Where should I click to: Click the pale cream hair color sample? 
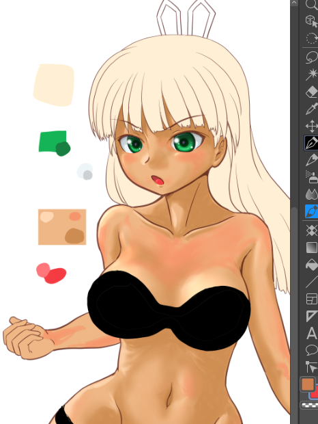pos(54,85)
